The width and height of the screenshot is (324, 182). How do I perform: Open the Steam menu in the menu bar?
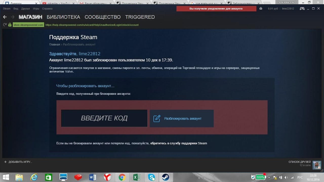pyautogui.click(x=7, y=9)
